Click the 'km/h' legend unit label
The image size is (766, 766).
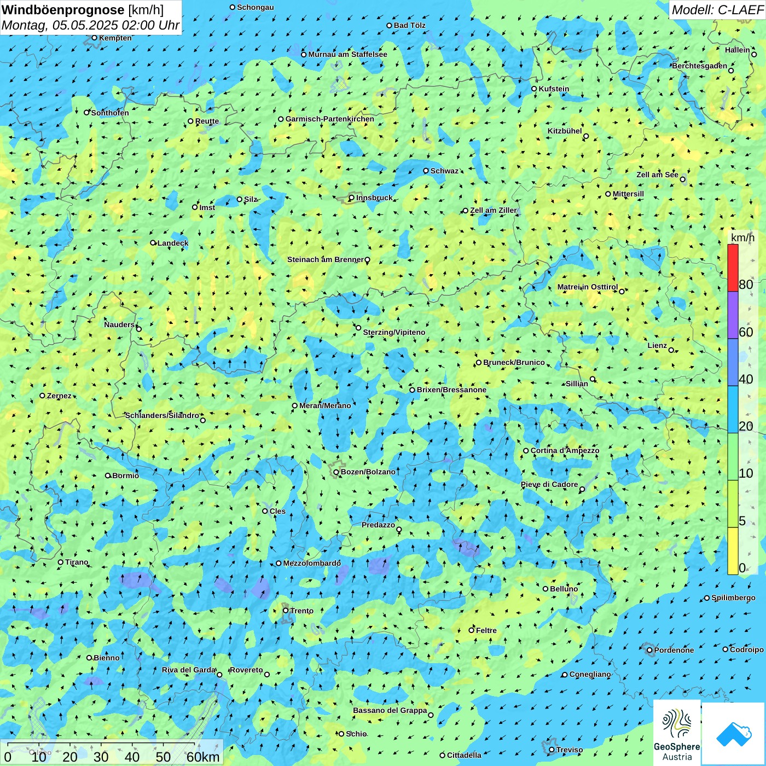(x=742, y=237)
